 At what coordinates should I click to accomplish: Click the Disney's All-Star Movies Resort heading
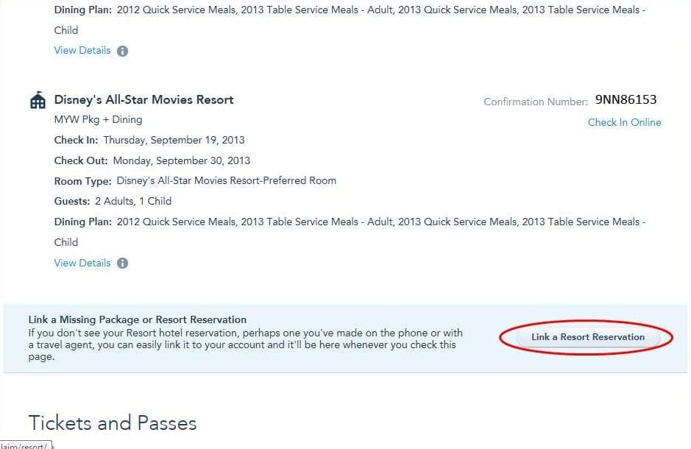(143, 100)
